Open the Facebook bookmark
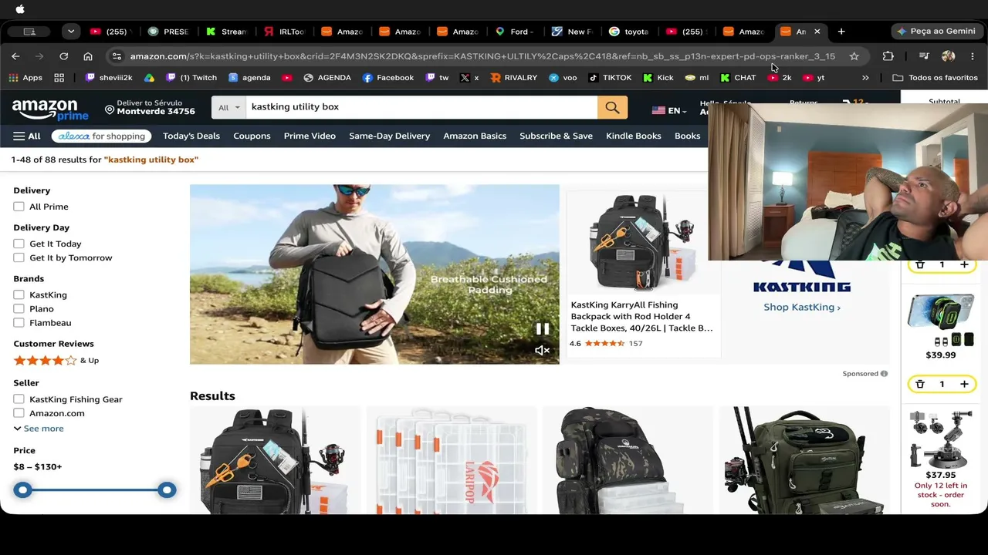The image size is (988, 555). (388, 78)
